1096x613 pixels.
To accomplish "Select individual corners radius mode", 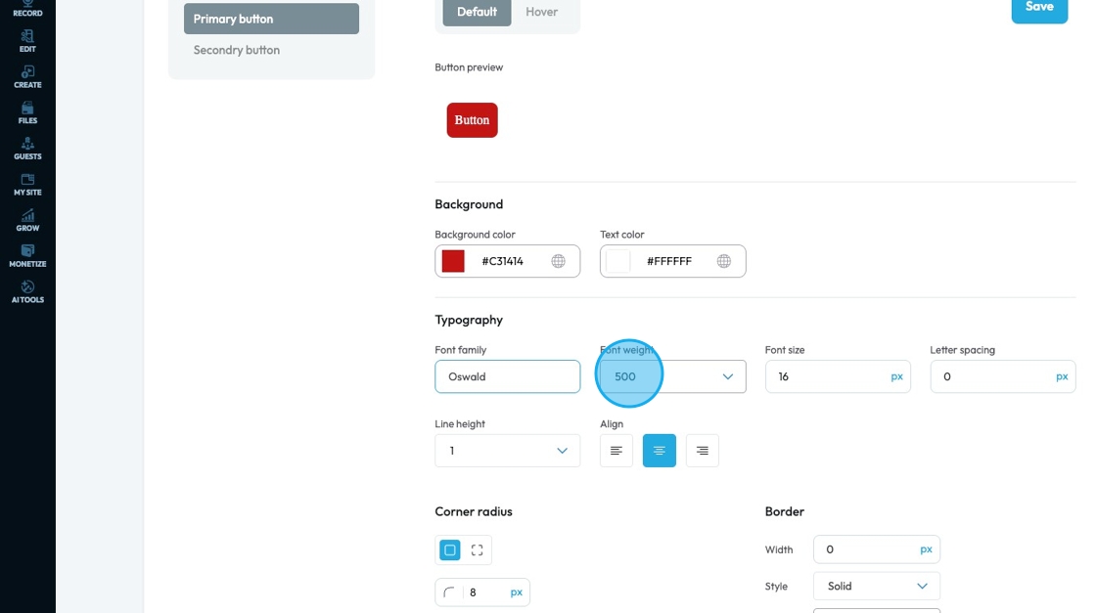I will coord(477,550).
